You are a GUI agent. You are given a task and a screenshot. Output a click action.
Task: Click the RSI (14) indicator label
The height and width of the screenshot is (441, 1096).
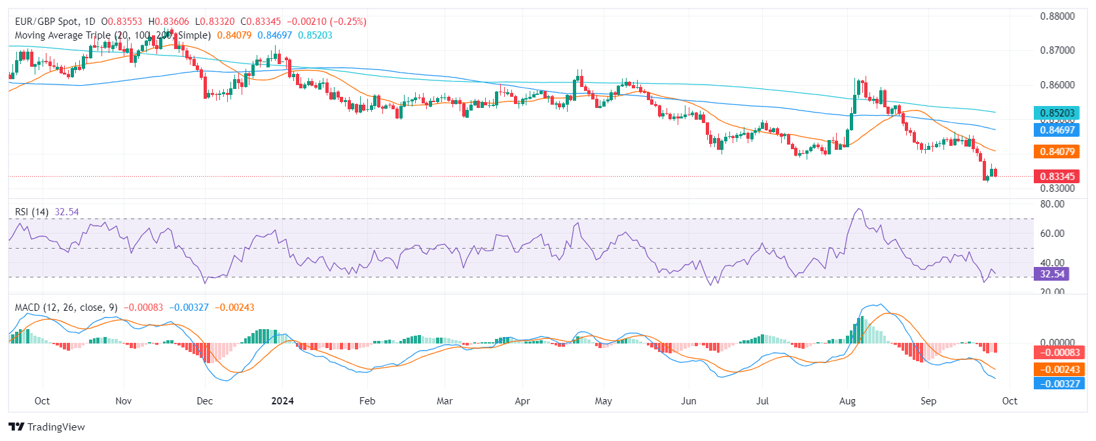pyautogui.click(x=31, y=212)
